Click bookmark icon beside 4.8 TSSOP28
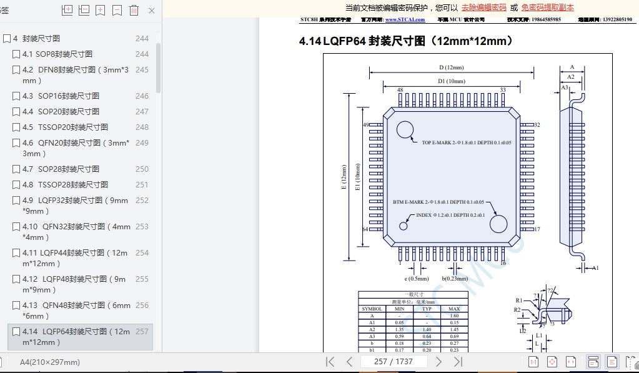The image size is (639, 373). tap(16, 185)
